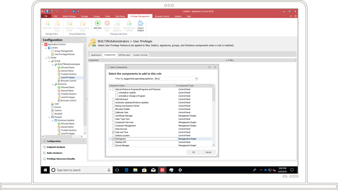
Task: Open the Browser Control ribbon tab
Action: click(162, 16)
